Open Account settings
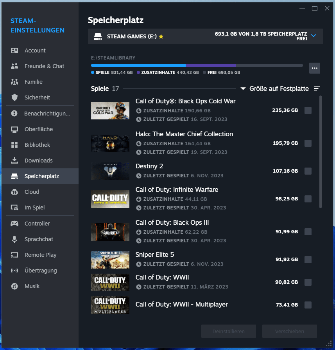Image resolution: width=335 pixels, height=350 pixels. click(40, 51)
